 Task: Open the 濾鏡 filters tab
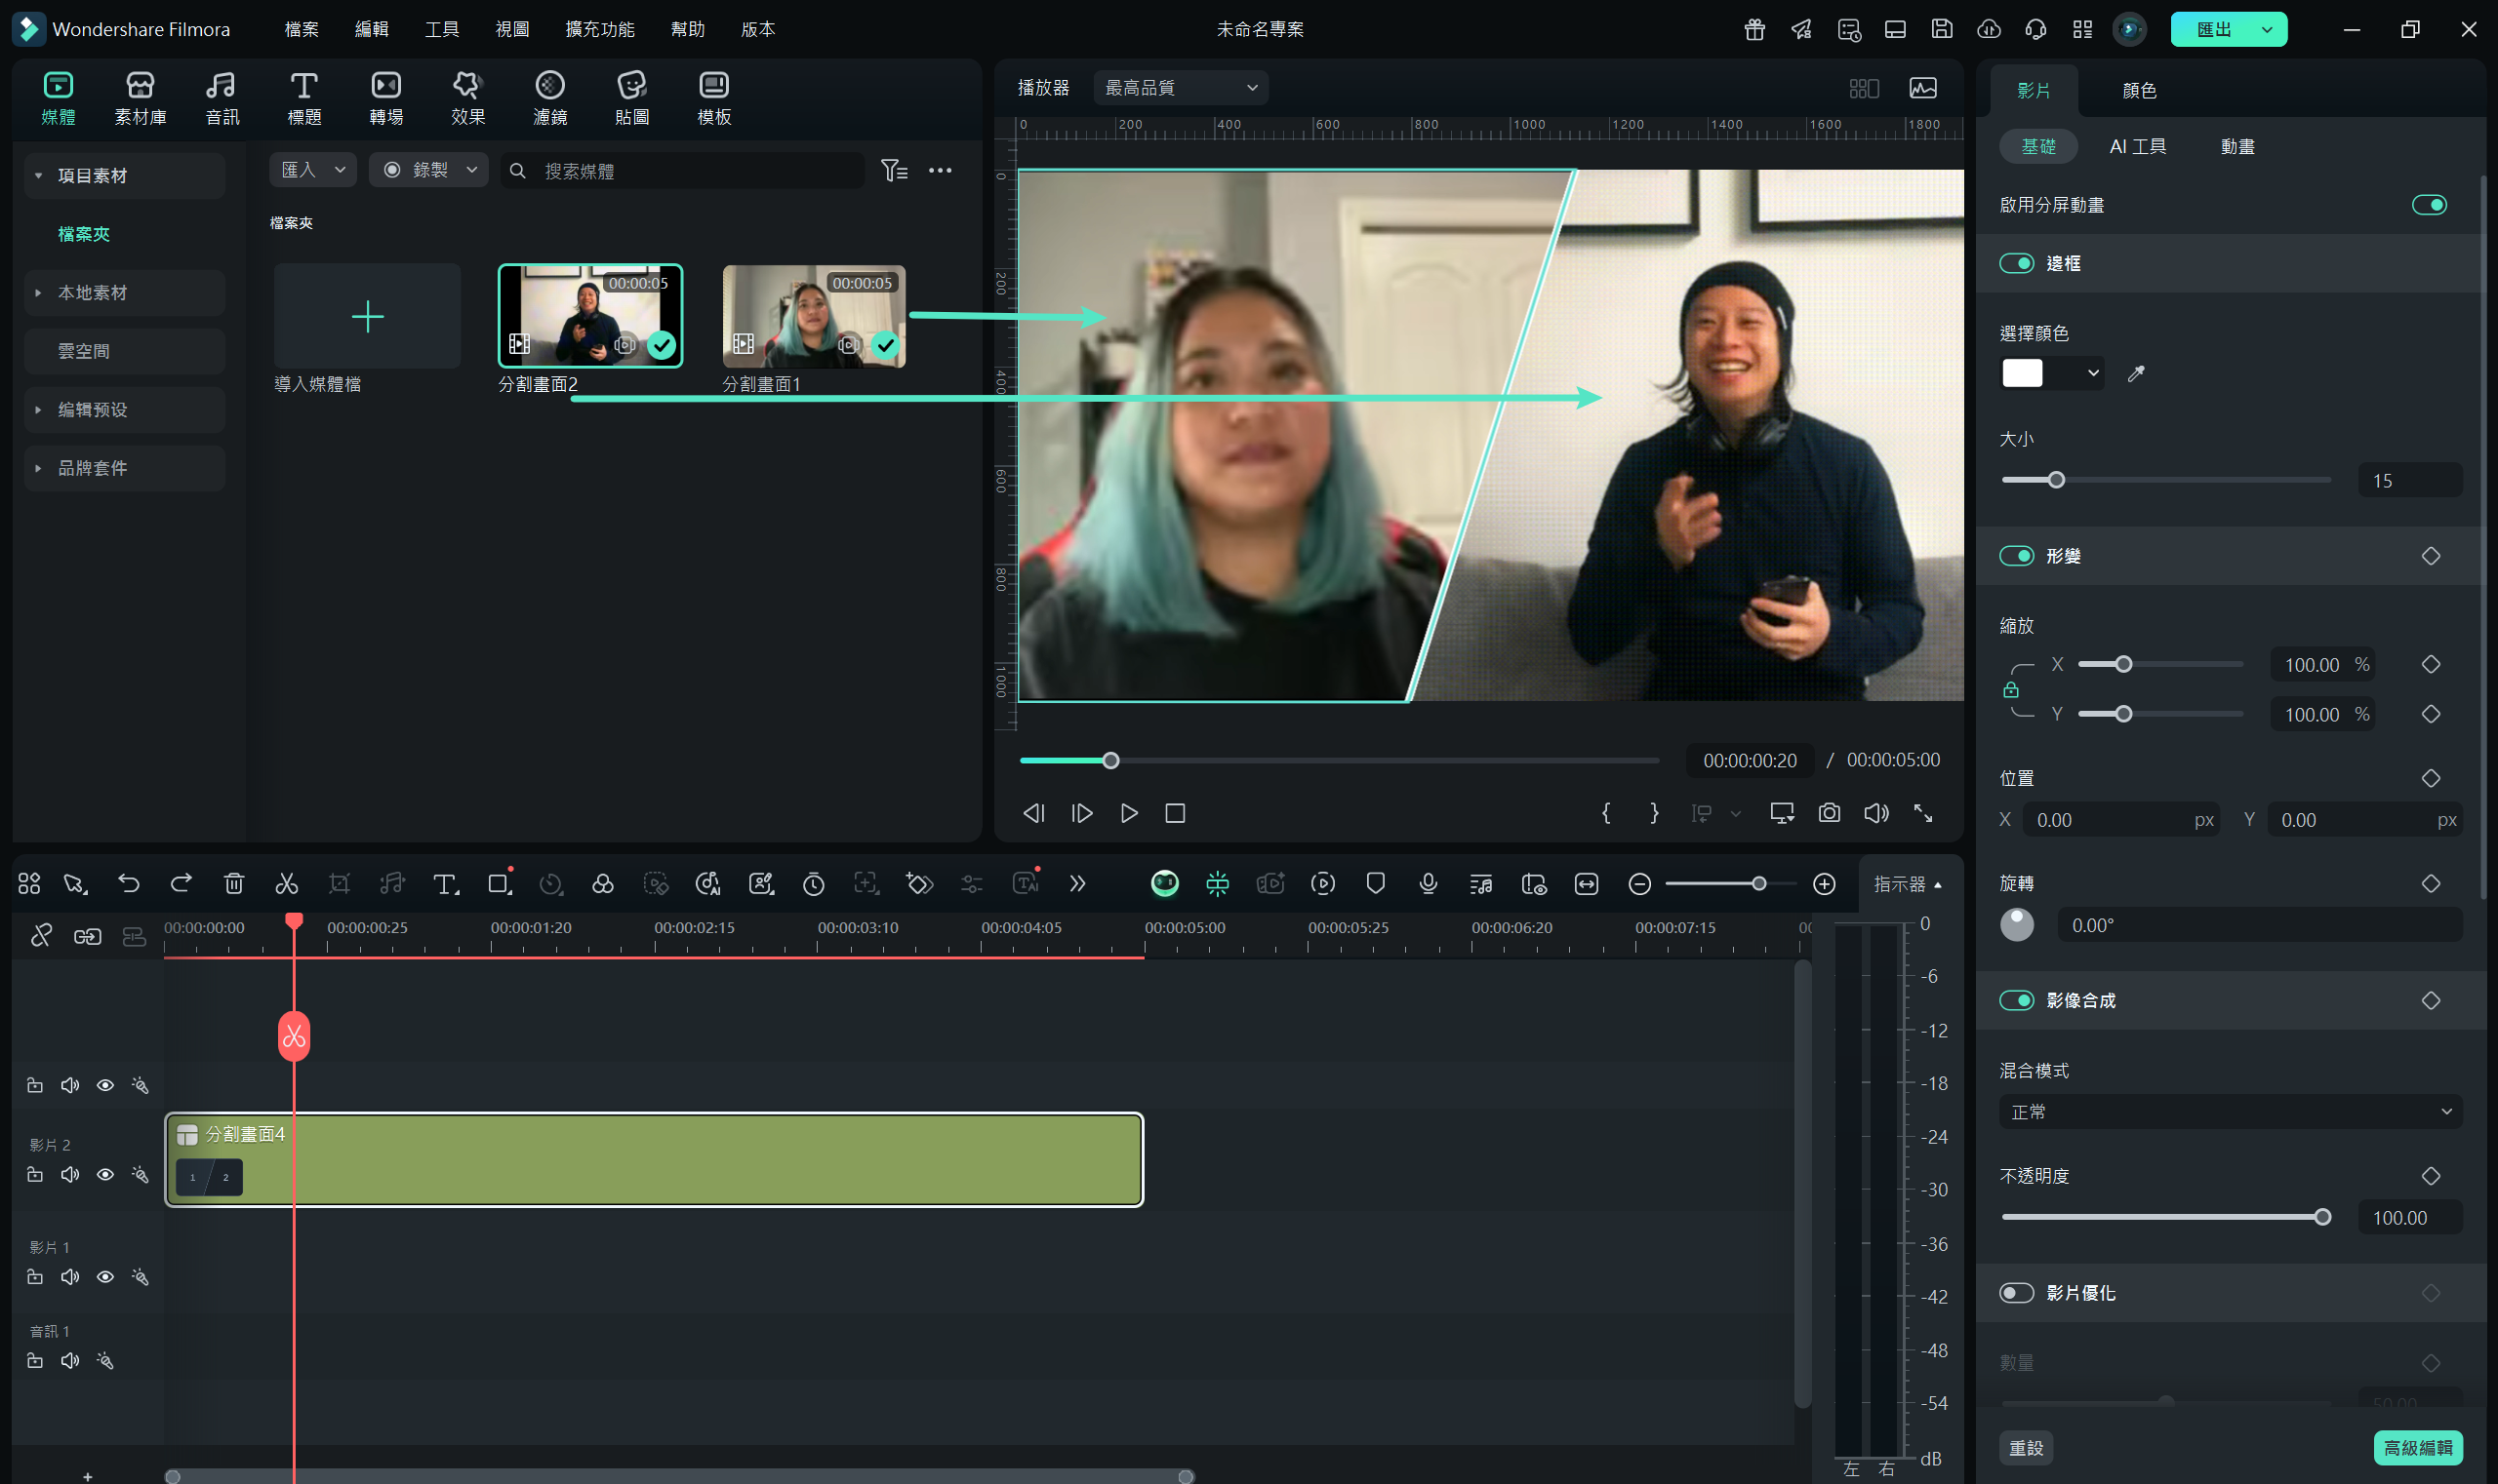tap(550, 98)
